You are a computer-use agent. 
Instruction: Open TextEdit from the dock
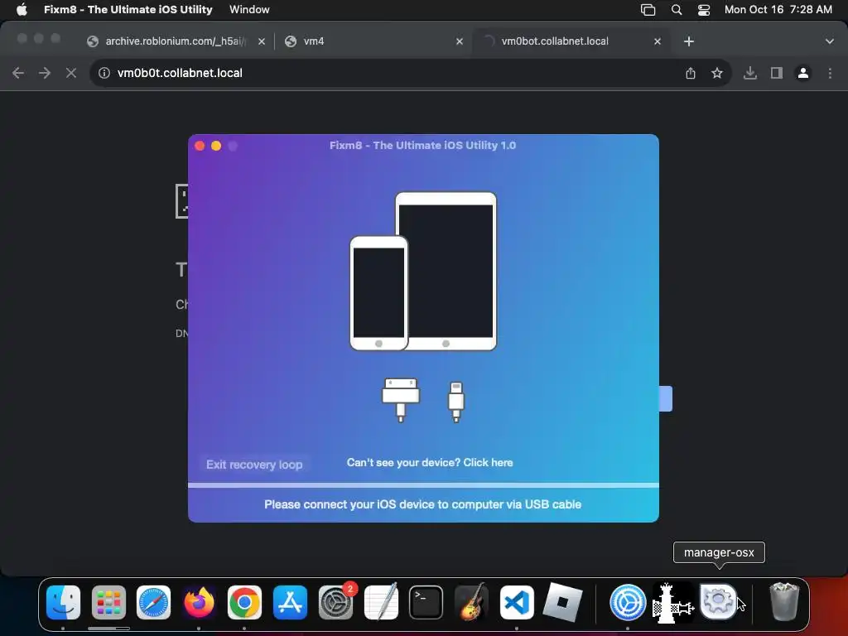point(381,603)
